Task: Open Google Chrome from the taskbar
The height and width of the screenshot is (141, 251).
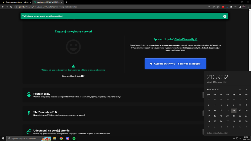Action: click(61, 138)
